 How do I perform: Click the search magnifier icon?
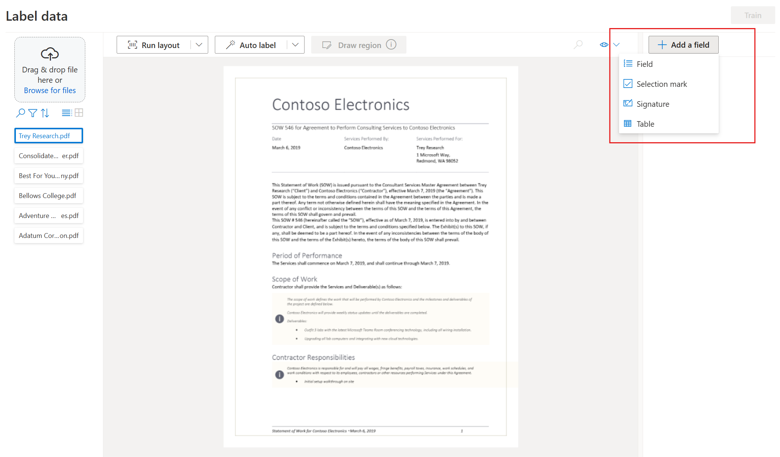(578, 45)
